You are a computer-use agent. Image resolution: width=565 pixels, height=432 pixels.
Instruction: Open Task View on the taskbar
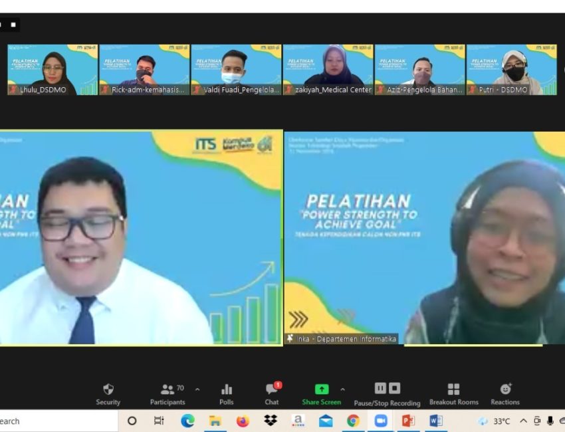pos(159,421)
